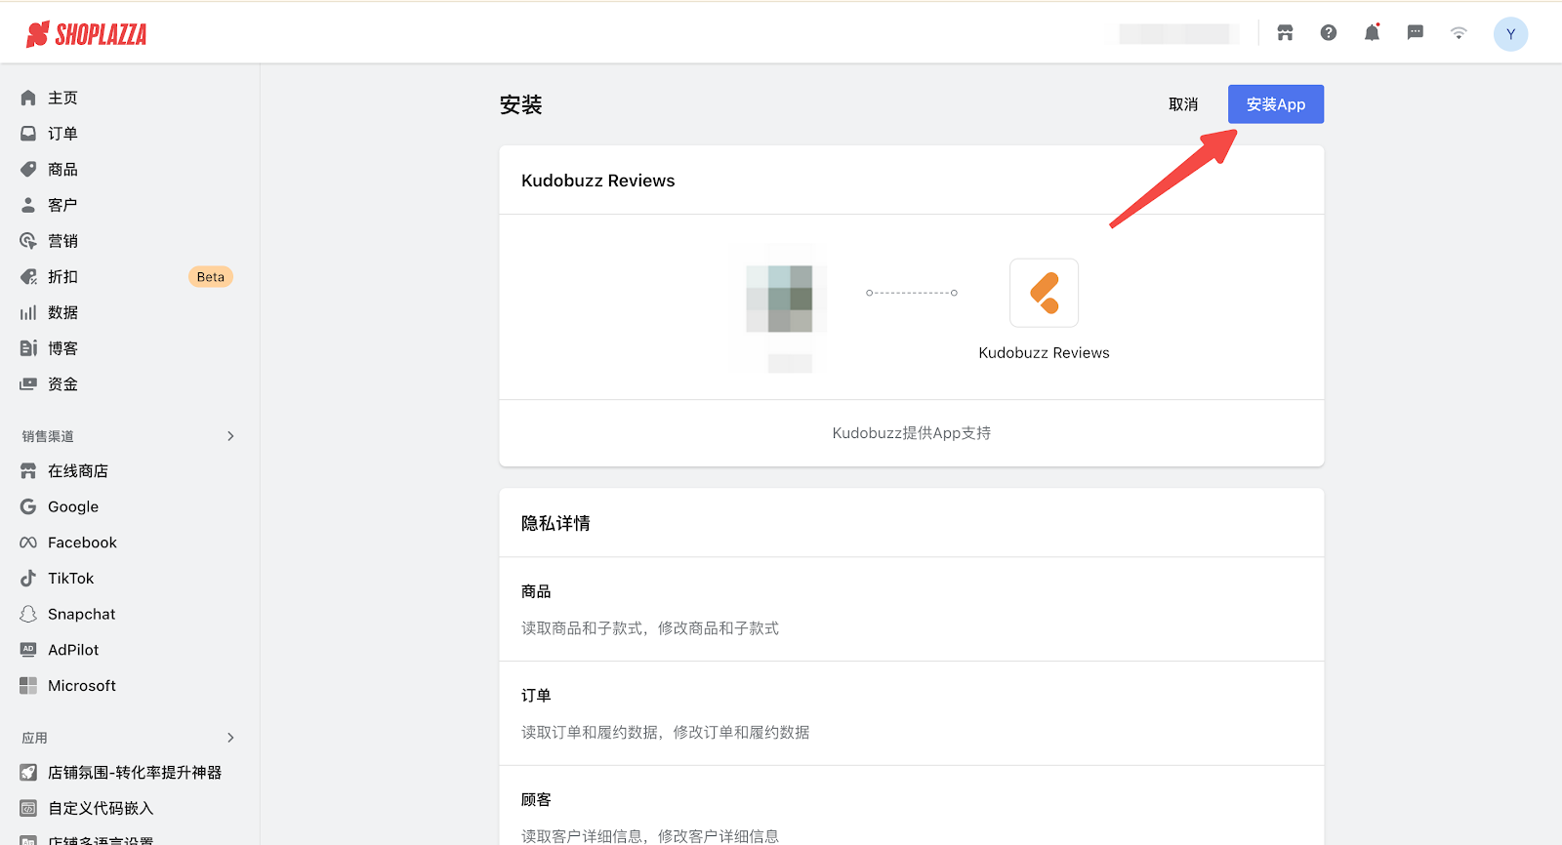Expand the 应用 section arrow
The image size is (1562, 845).
pos(230,738)
